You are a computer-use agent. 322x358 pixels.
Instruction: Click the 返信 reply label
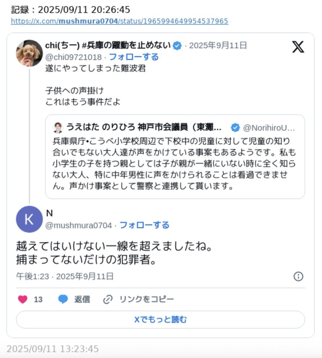point(82,299)
